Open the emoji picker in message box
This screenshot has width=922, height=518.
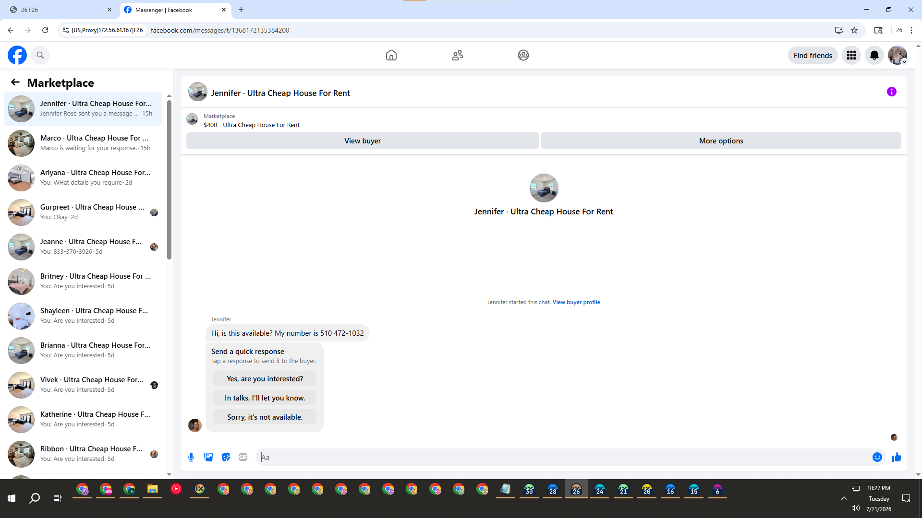click(x=877, y=457)
